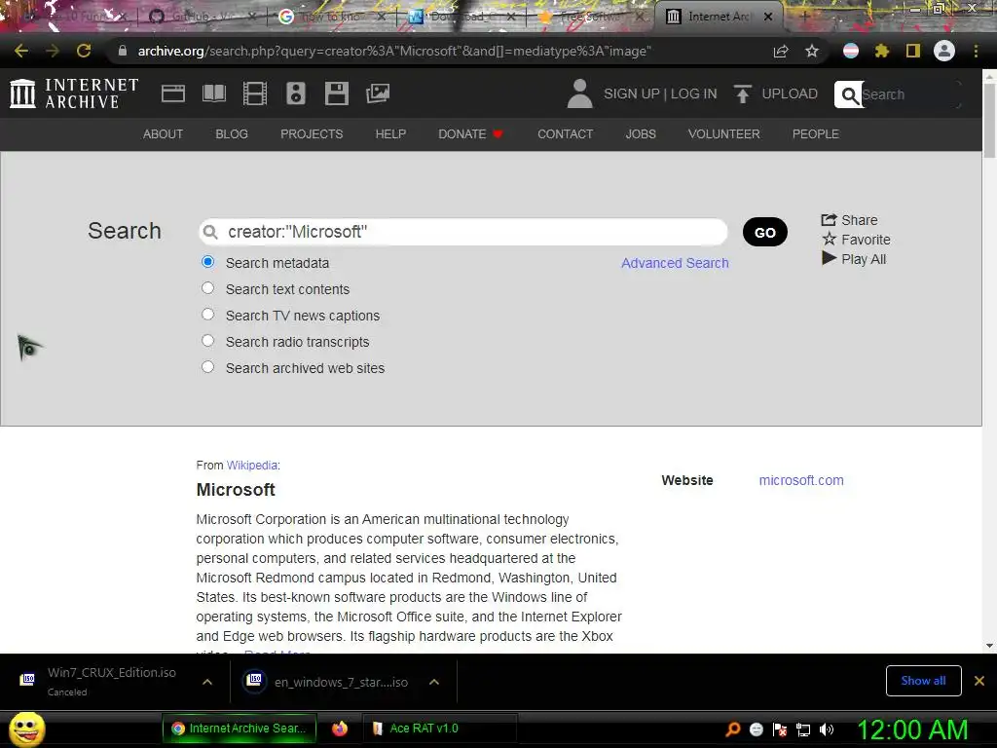
Task: Open the Texts book icon
Action: pyautogui.click(x=213, y=93)
